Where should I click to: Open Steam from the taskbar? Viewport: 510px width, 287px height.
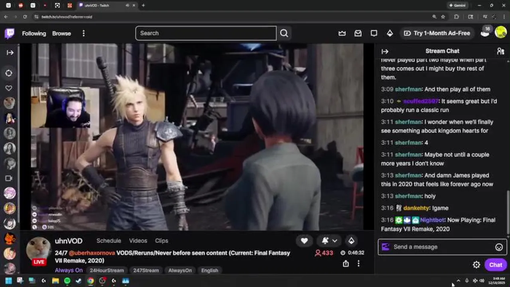(x=79, y=281)
